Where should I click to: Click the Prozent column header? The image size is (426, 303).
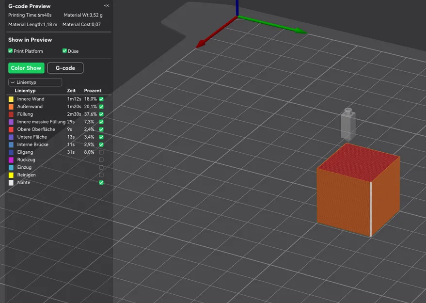click(x=93, y=91)
